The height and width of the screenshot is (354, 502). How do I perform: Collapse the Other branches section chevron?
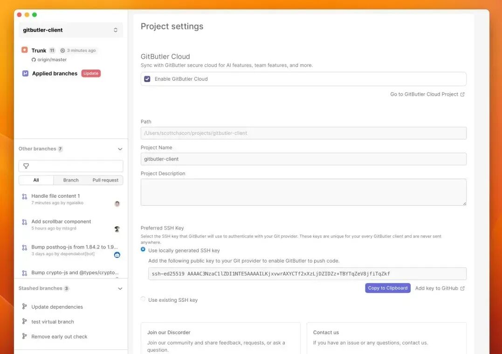pos(120,149)
